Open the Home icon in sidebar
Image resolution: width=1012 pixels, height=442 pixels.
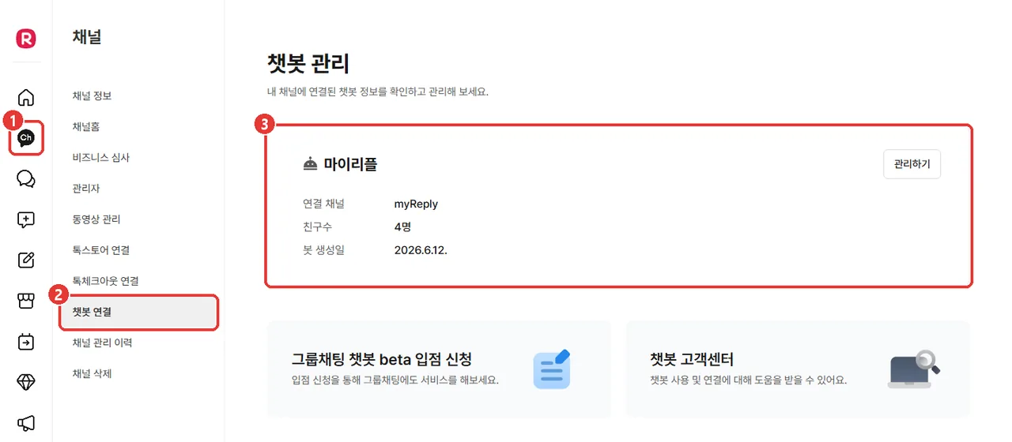26,98
